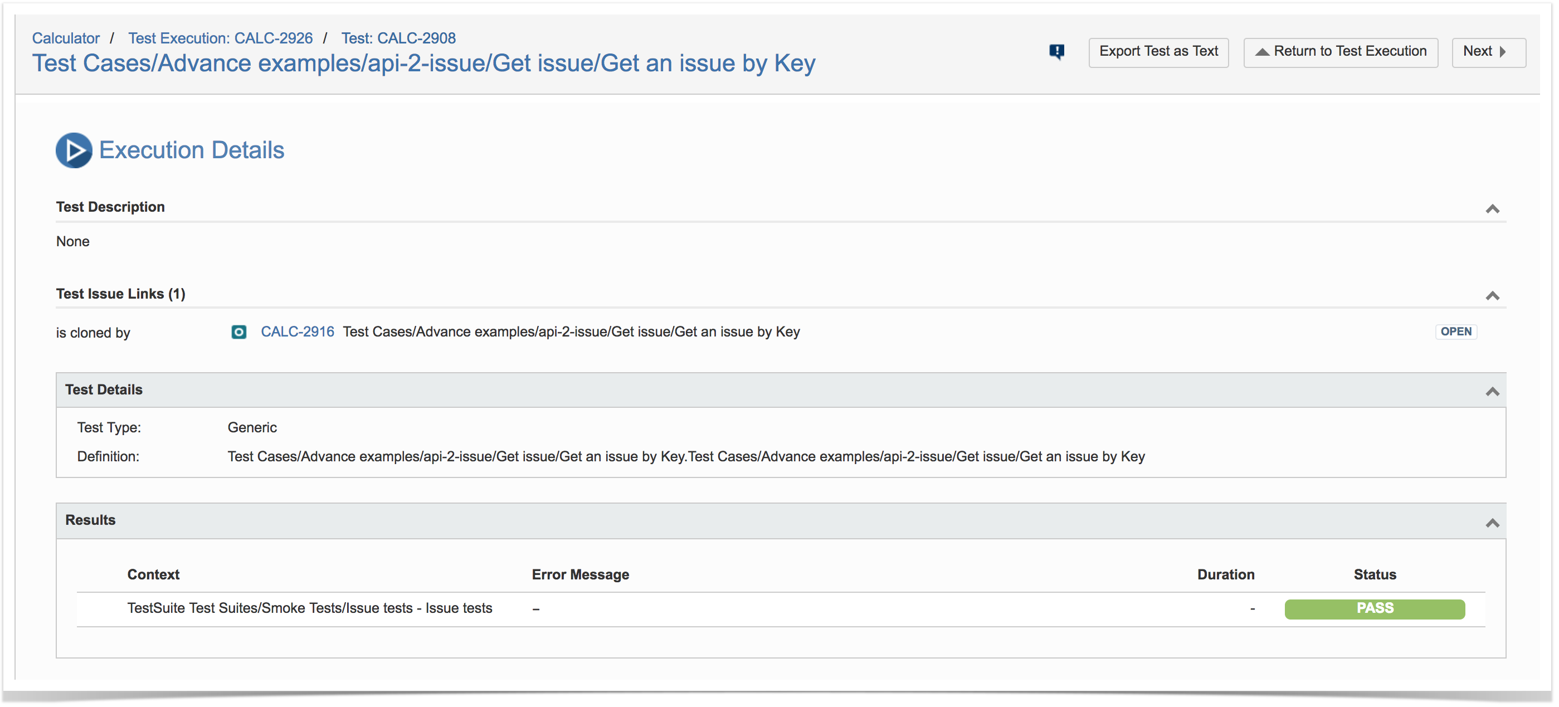The width and height of the screenshot is (1559, 707).
Task: Click the Error Message column header
Action: click(580, 574)
